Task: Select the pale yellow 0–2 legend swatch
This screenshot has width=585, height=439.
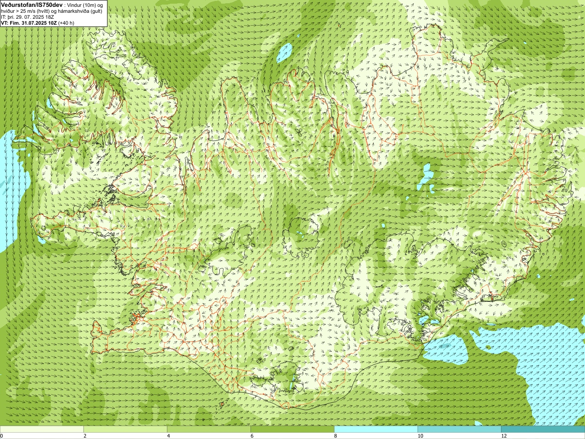Action: coord(42,429)
